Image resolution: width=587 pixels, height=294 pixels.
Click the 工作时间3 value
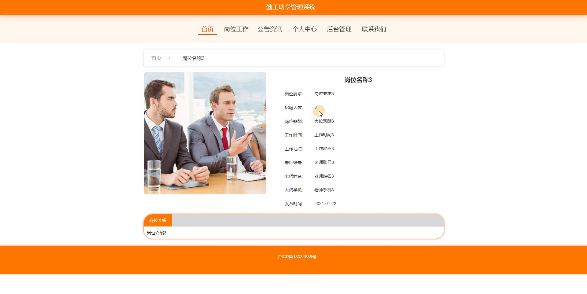pos(324,135)
